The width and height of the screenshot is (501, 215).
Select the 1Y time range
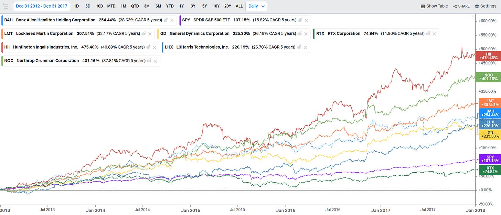click(181, 6)
